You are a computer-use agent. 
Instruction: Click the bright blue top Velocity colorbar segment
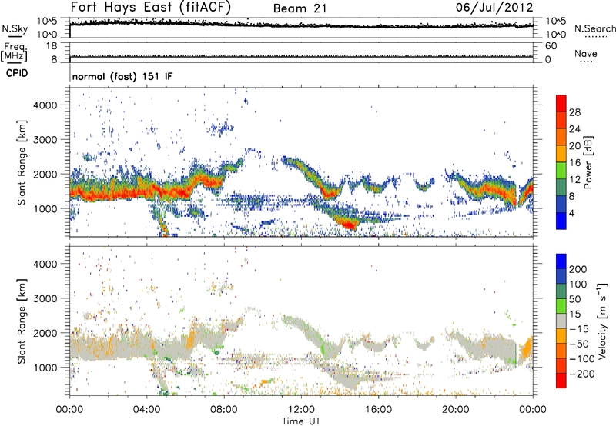click(561, 261)
